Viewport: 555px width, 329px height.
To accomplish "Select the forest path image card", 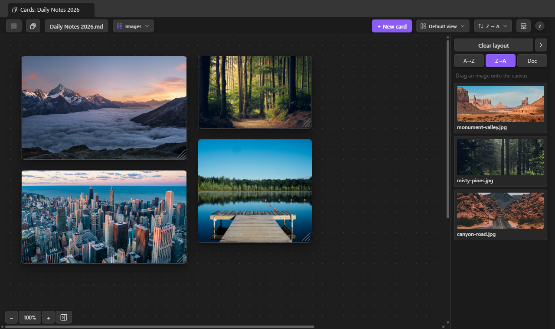I will click(255, 92).
